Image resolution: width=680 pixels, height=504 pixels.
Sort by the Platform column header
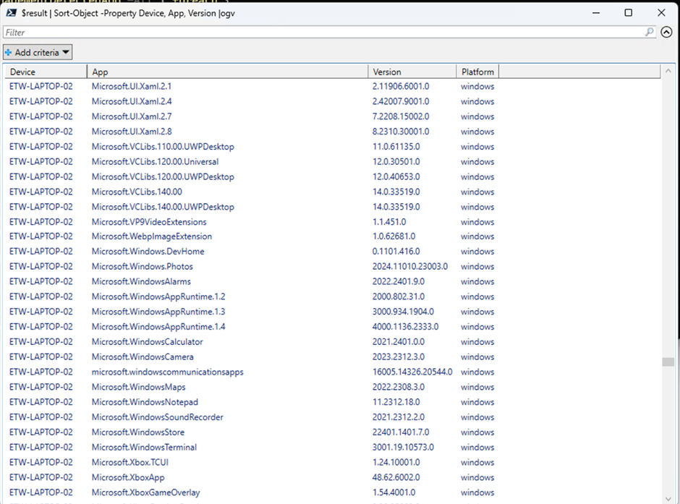click(x=477, y=72)
